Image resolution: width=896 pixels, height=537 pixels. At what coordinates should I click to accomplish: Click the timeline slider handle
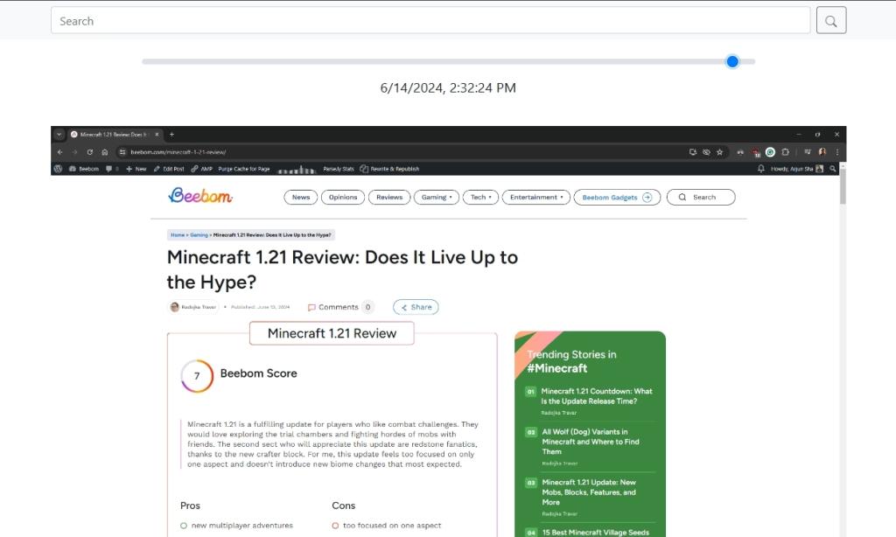732,61
